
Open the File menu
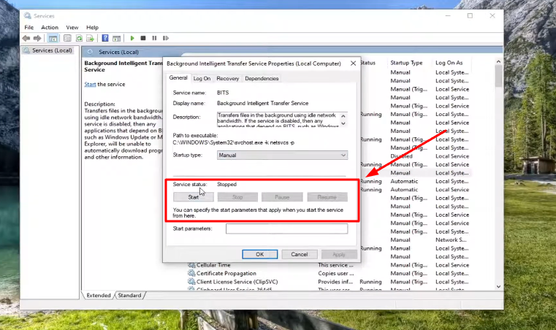29,27
